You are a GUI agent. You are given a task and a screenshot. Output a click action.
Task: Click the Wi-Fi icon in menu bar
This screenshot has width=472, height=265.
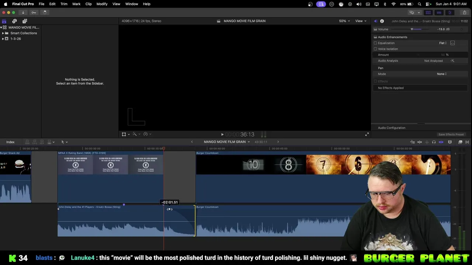[x=393, y=4]
